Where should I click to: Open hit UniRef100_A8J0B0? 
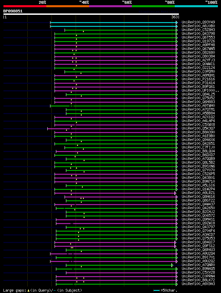[x=198, y=26]
